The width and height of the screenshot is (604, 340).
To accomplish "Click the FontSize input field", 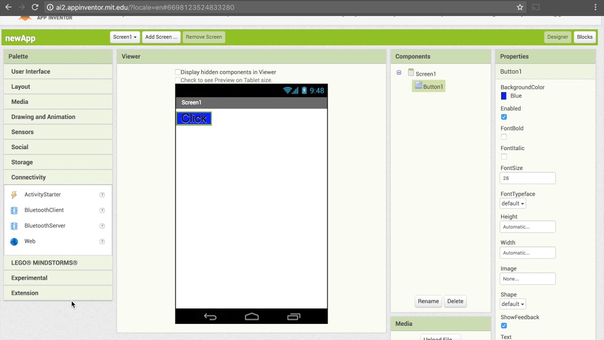I will [528, 178].
